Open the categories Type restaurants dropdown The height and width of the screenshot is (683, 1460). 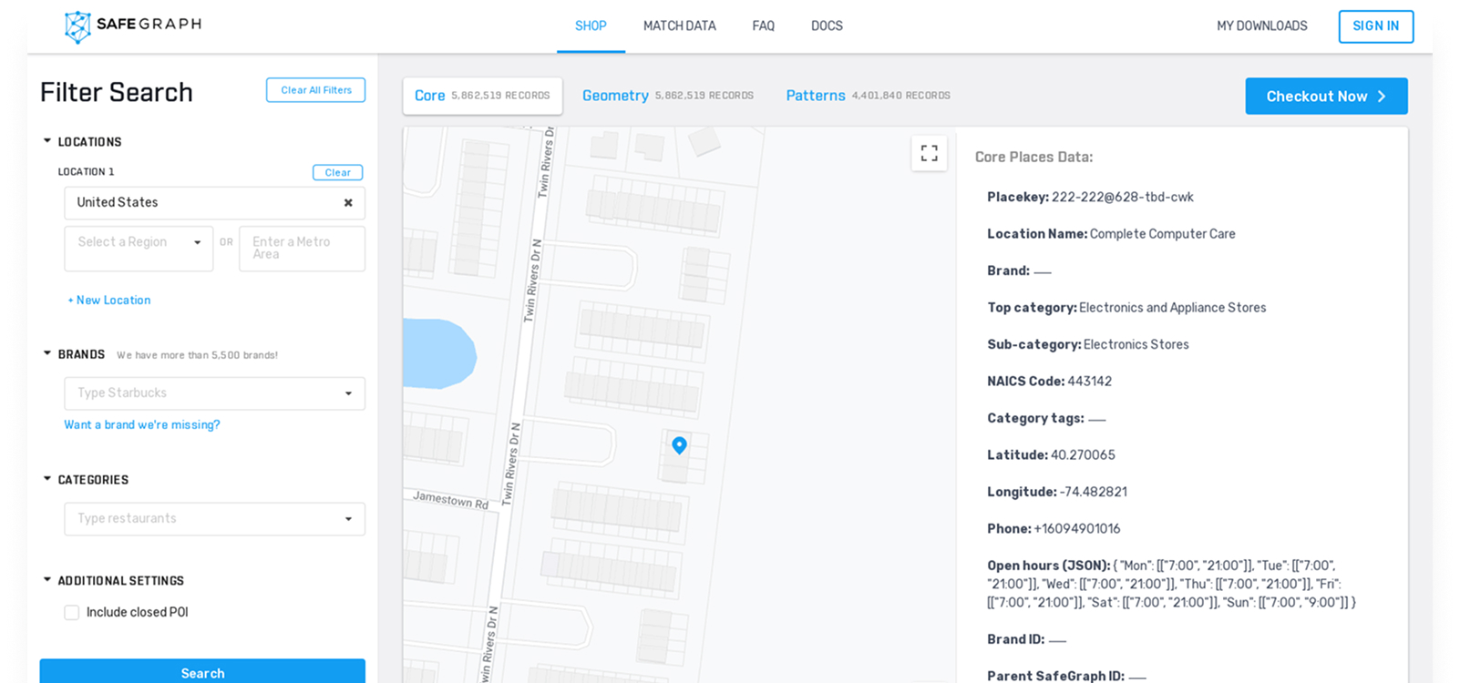click(x=214, y=519)
